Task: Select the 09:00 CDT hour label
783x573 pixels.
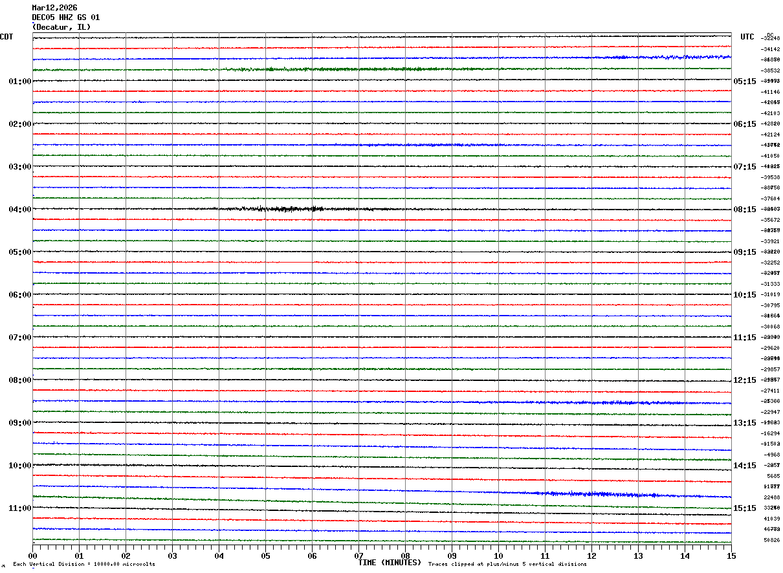Action: [x=20, y=423]
